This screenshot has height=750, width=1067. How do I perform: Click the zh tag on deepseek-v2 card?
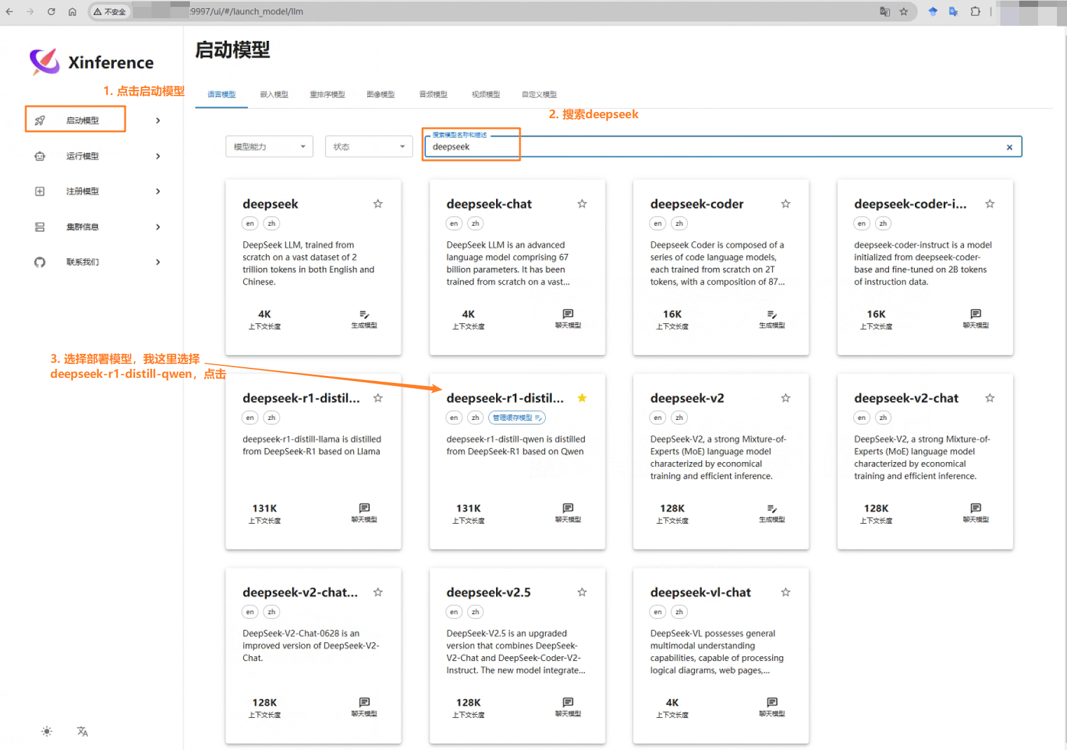pyautogui.click(x=679, y=417)
